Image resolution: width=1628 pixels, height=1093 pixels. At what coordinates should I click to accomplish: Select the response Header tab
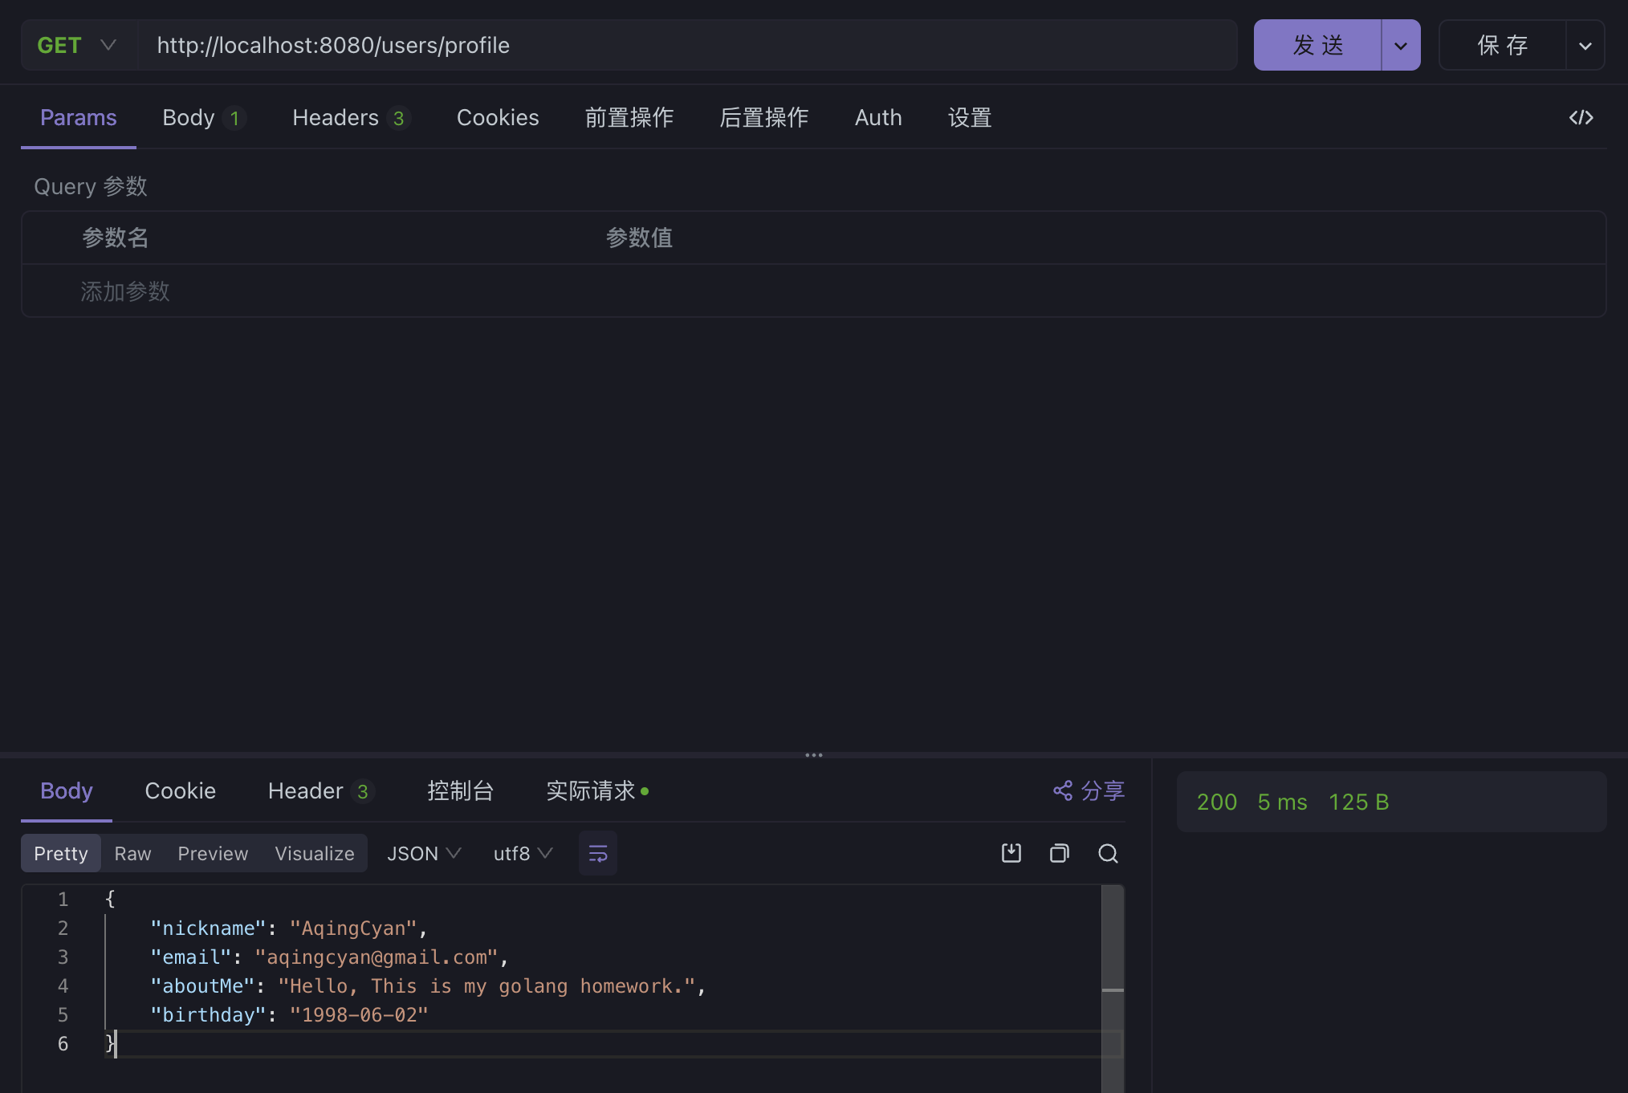pos(320,791)
